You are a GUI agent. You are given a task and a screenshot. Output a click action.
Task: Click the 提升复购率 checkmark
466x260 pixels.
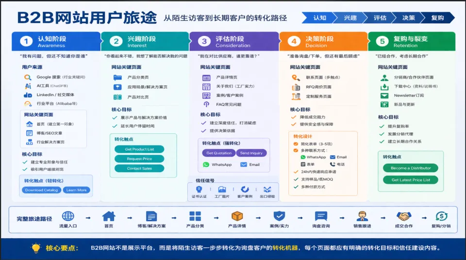click(x=382, y=126)
